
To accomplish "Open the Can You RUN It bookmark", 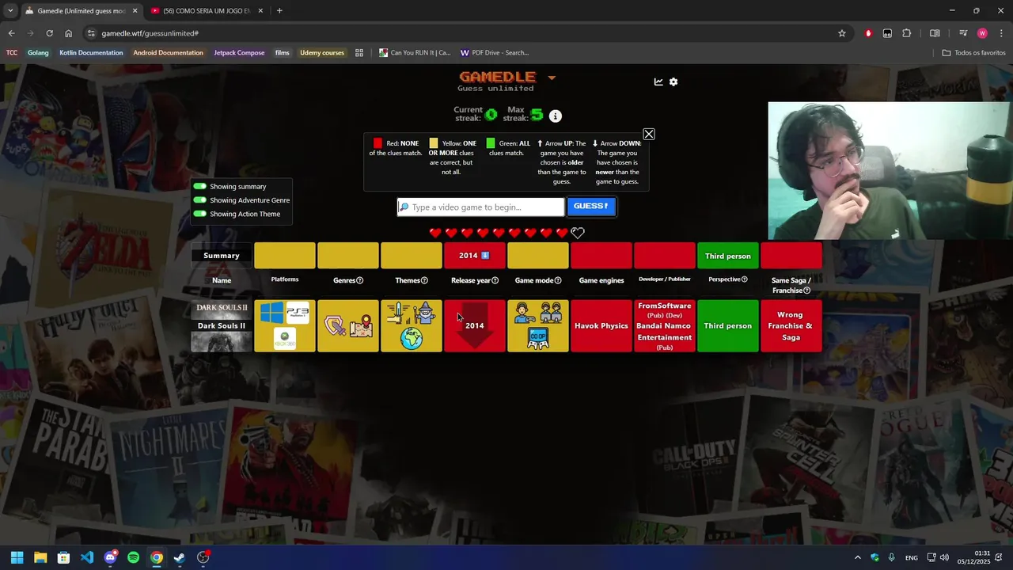I will coord(415,53).
